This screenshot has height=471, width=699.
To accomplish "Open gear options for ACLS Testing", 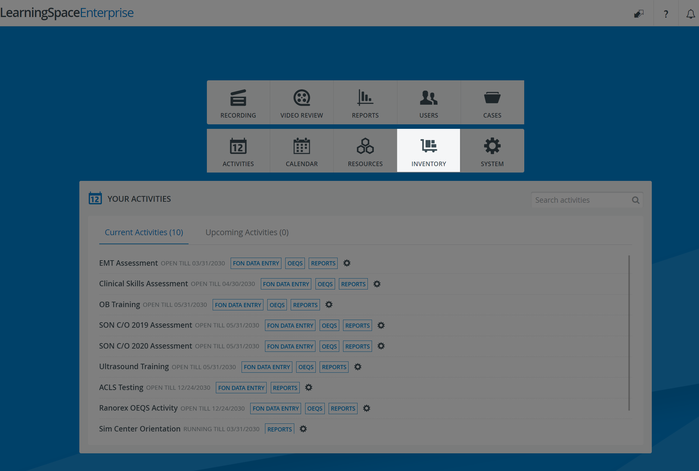I will click(309, 387).
